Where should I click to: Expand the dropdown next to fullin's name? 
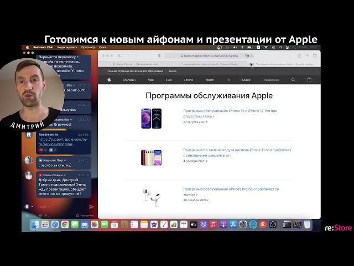pos(74,85)
